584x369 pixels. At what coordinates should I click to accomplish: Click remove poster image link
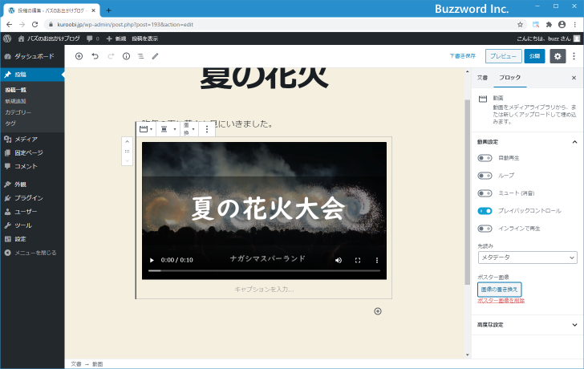click(x=501, y=301)
